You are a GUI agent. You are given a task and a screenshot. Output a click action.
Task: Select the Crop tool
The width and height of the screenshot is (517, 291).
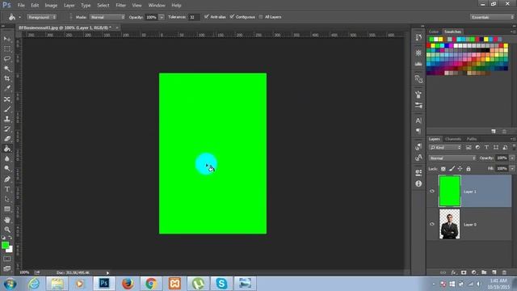click(7, 78)
